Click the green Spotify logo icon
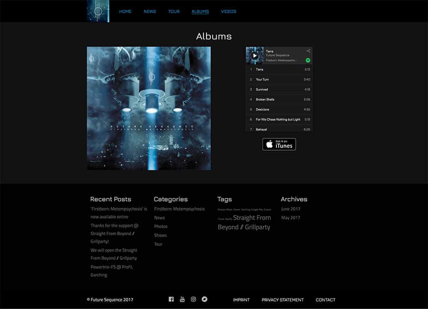This screenshot has height=309, width=428. click(308, 60)
